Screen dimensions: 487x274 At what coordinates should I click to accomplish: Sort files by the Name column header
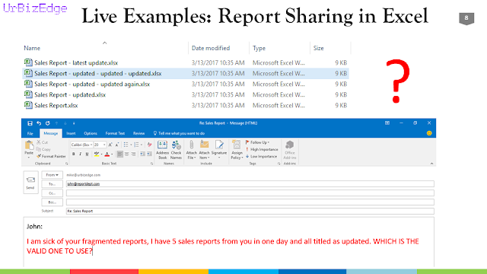point(32,48)
